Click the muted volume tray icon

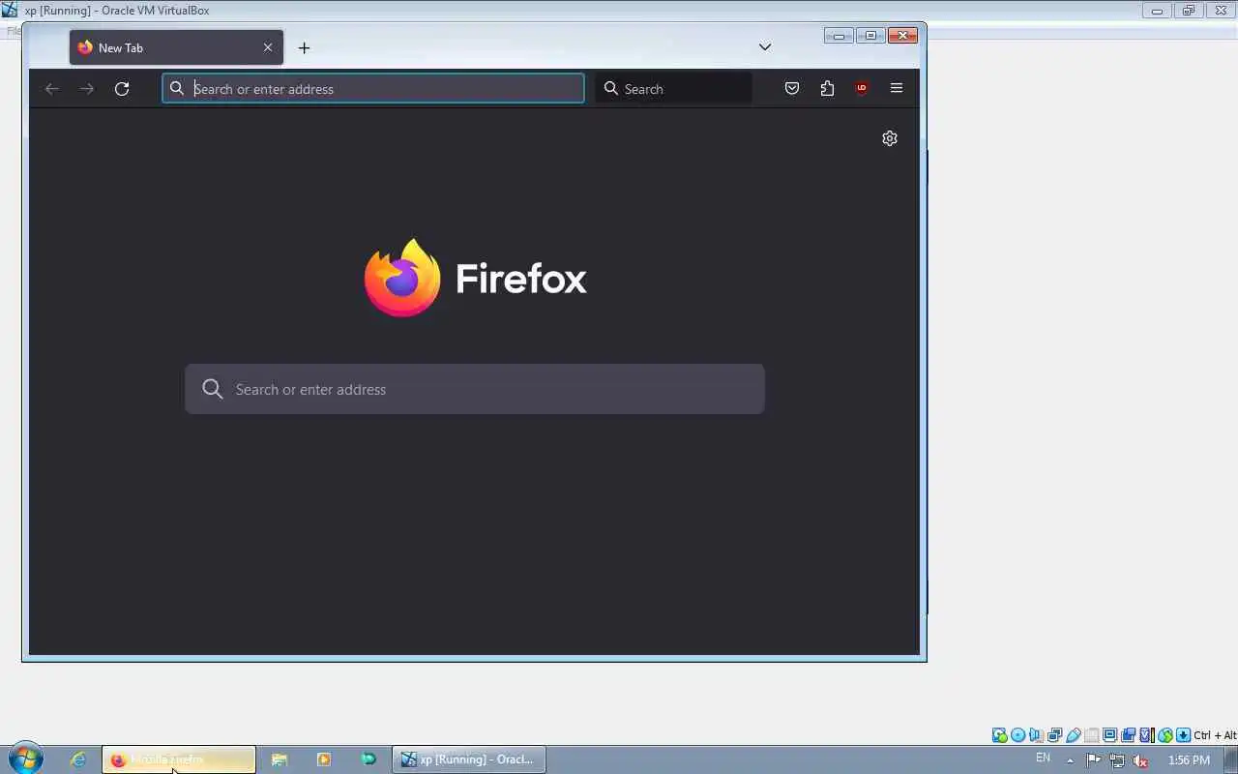(x=1140, y=760)
